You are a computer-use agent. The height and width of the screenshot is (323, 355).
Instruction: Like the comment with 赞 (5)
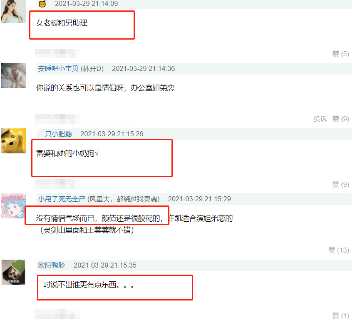pos(340,54)
